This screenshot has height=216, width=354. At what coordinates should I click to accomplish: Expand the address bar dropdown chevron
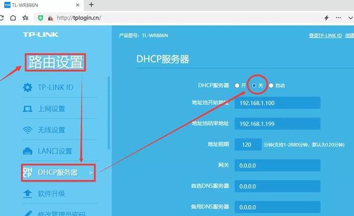(351, 18)
